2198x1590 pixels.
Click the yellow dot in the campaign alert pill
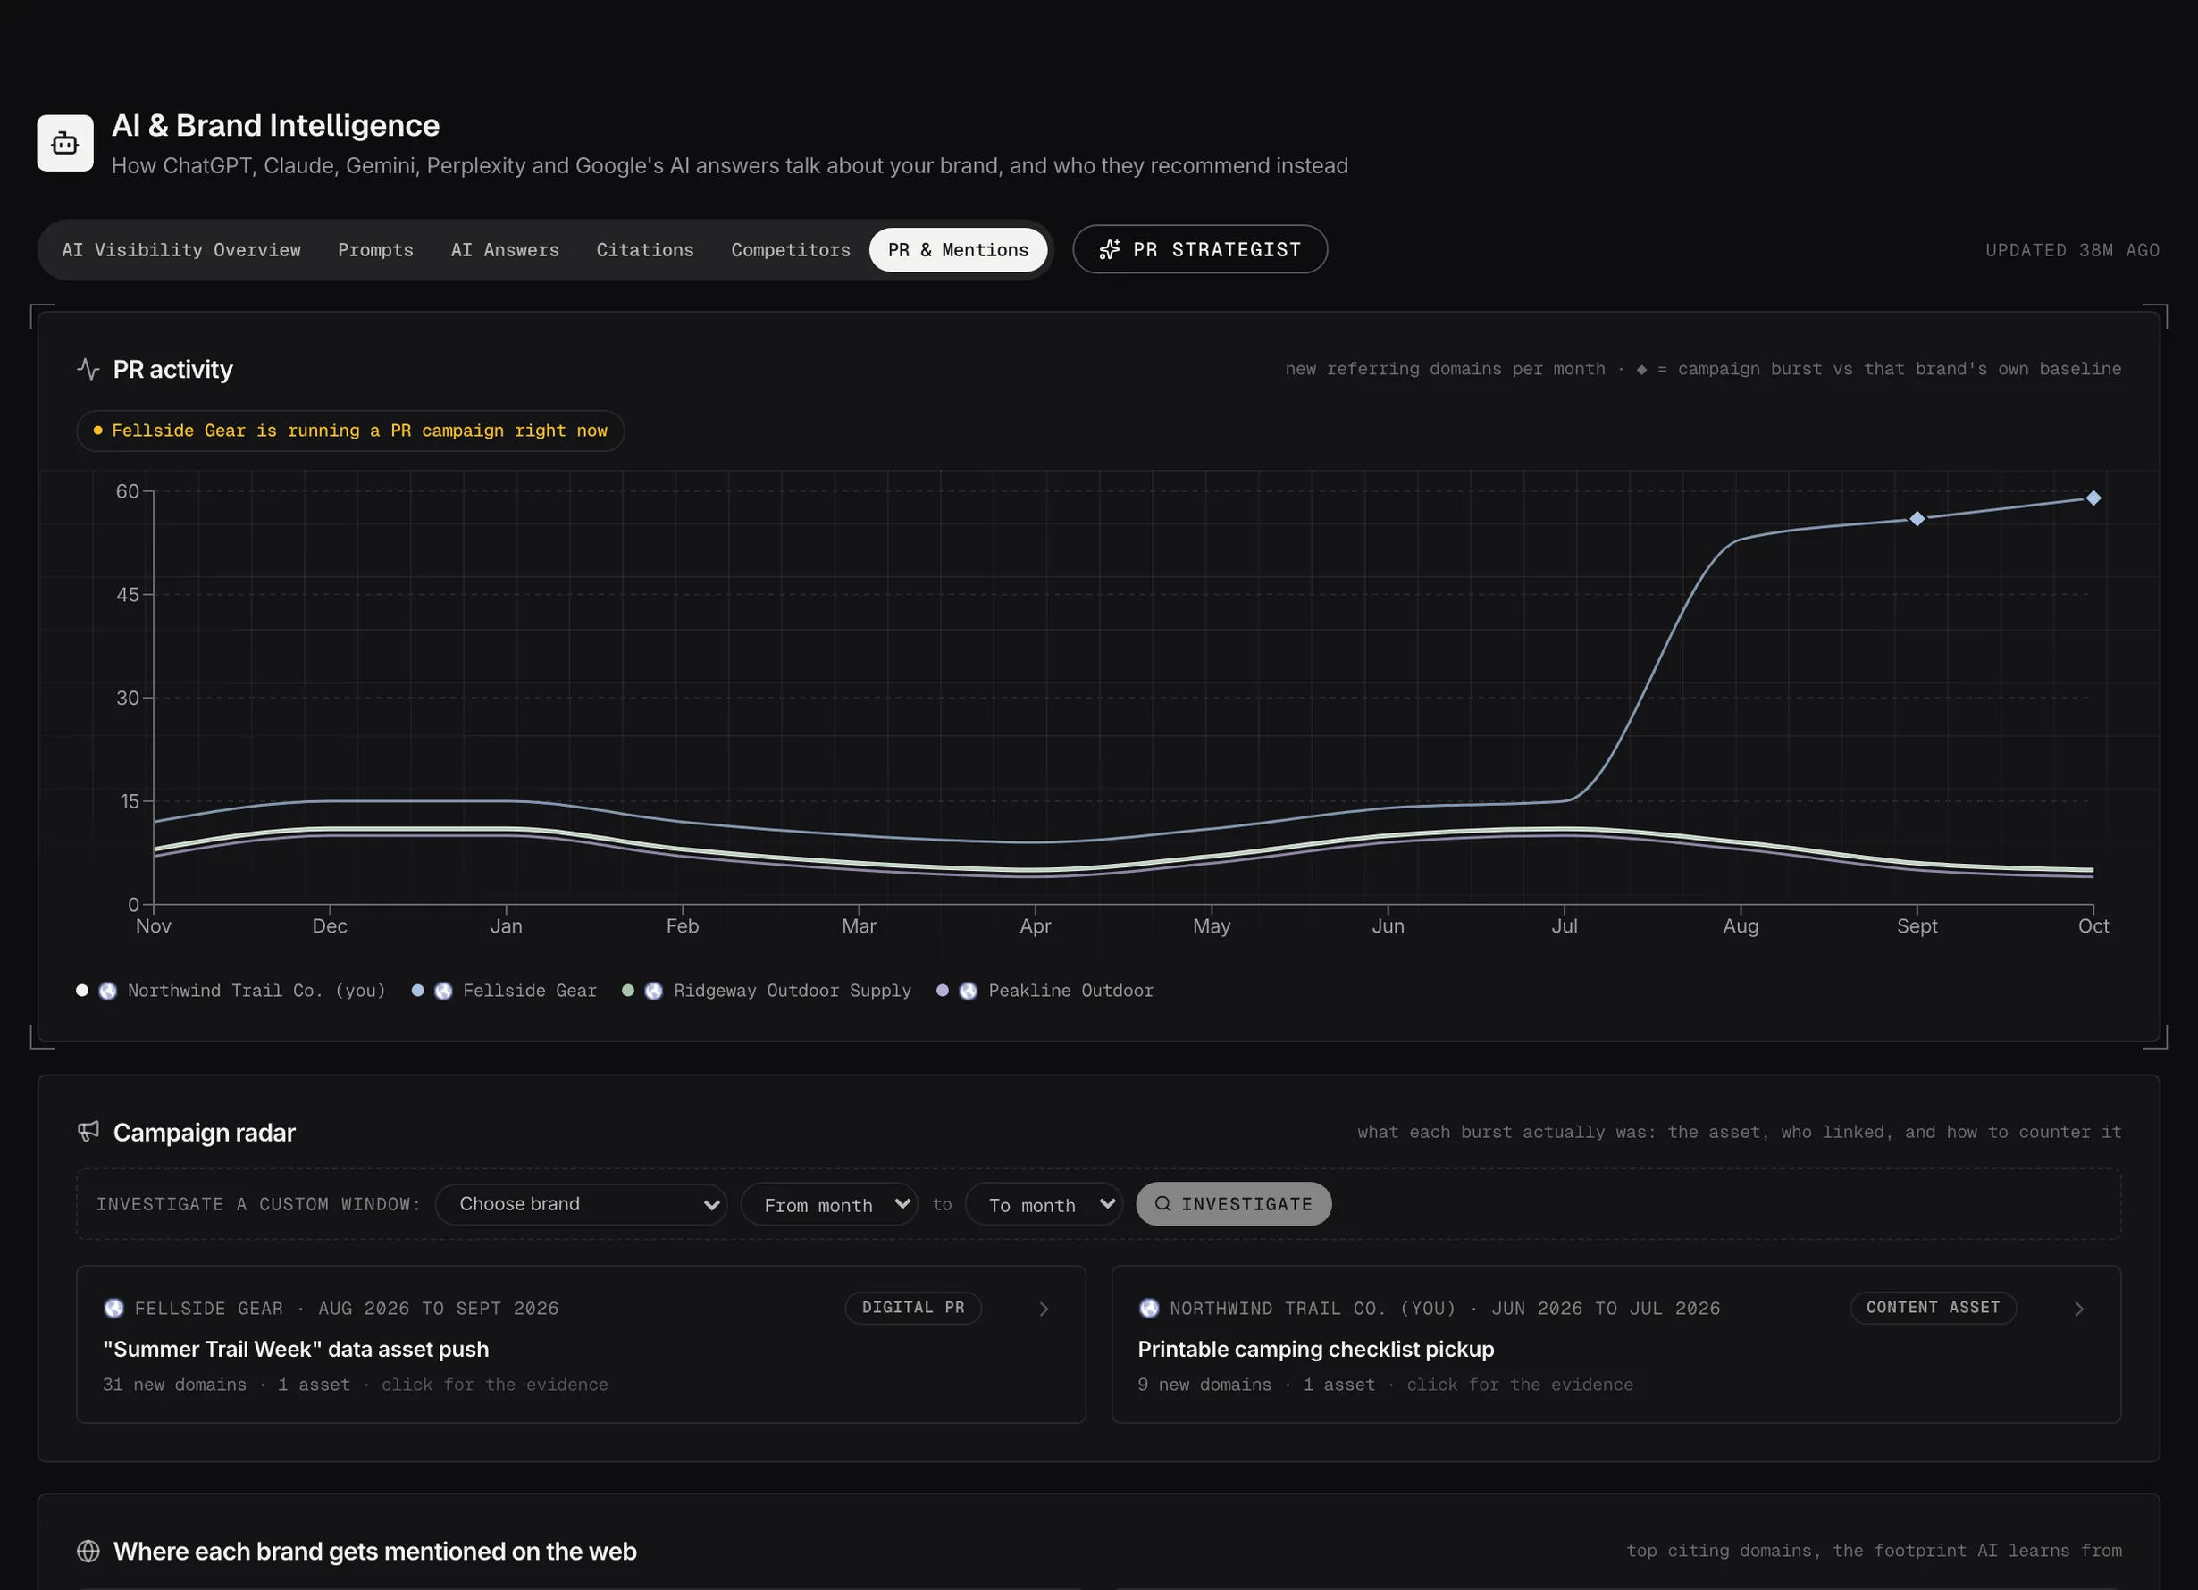pyautogui.click(x=98, y=431)
